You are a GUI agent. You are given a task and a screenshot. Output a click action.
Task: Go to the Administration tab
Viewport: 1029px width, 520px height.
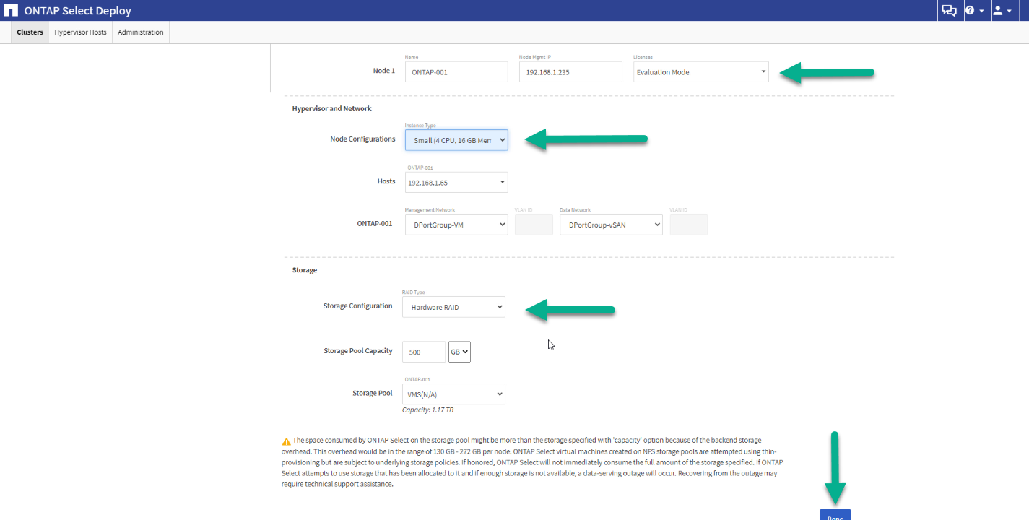140,32
